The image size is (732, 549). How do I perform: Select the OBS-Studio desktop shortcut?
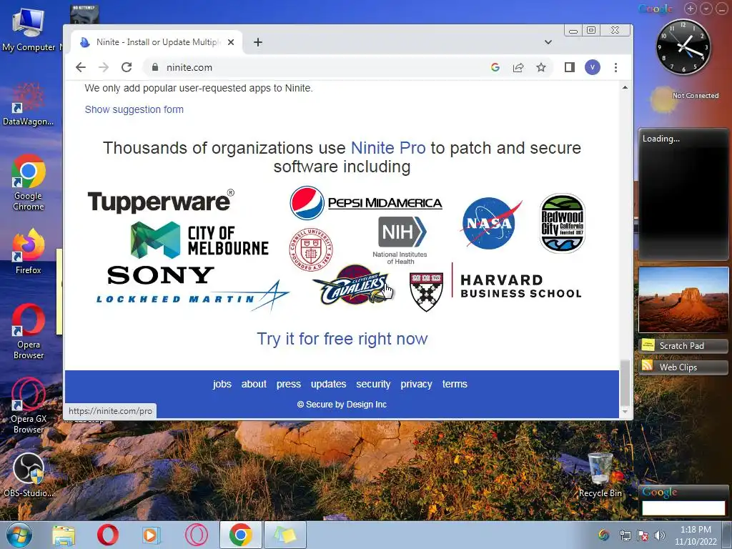click(x=28, y=475)
